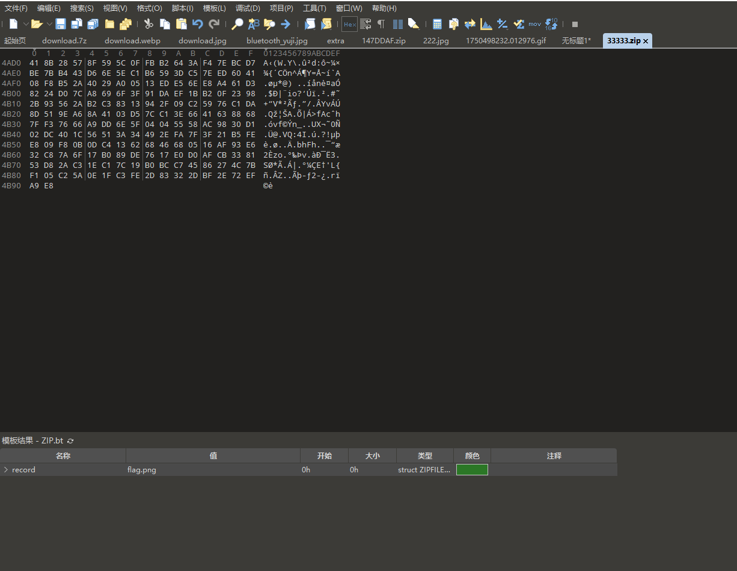Open the dropdown arrow beside Open file
The height and width of the screenshot is (571, 737).
click(48, 24)
